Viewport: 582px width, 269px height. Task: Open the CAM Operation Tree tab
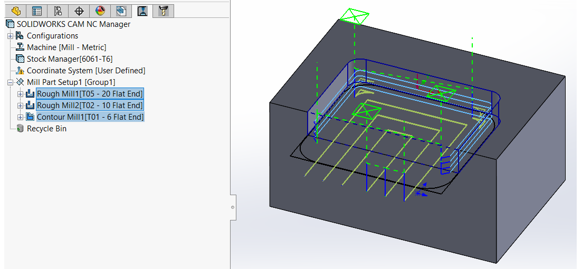tap(142, 11)
